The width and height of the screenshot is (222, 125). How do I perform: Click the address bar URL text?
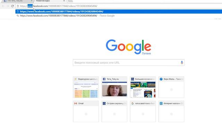coord(59,6)
